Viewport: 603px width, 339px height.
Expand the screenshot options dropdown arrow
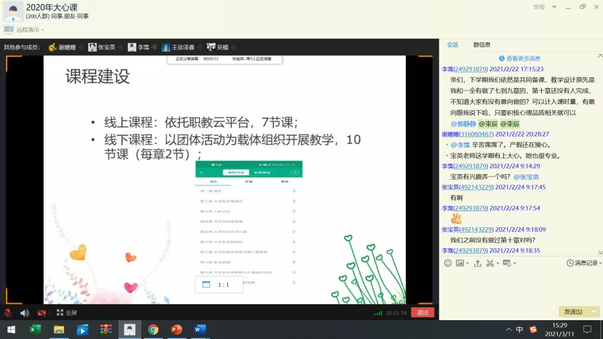pyautogui.click(x=497, y=264)
